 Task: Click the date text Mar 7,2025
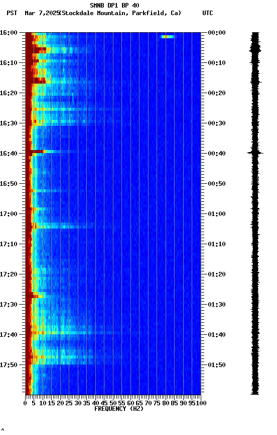coord(42,13)
